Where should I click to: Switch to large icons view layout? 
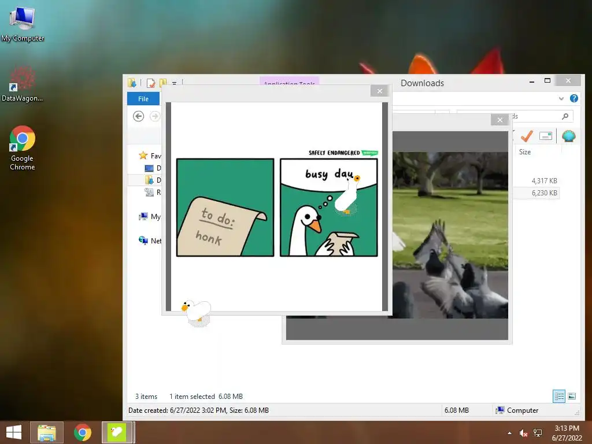[x=572, y=396]
